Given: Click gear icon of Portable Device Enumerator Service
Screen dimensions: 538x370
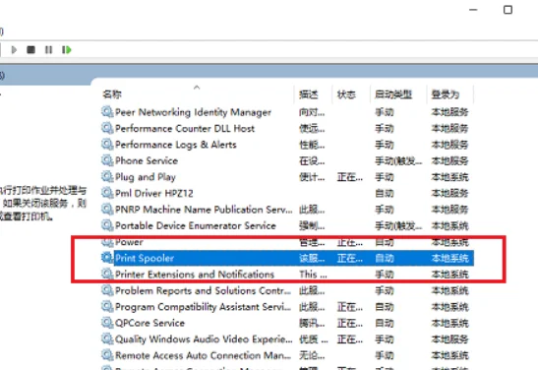Looking at the screenshot, I should (x=107, y=225).
